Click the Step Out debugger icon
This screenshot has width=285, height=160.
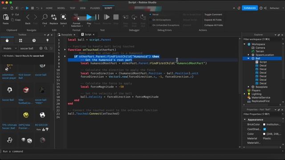(143, 17)
